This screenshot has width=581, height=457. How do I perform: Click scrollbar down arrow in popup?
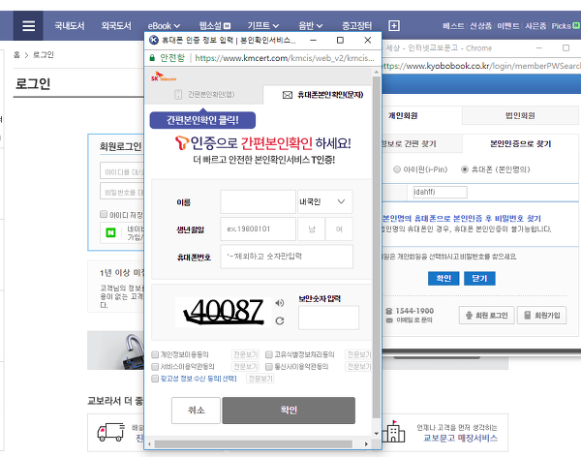376,433
